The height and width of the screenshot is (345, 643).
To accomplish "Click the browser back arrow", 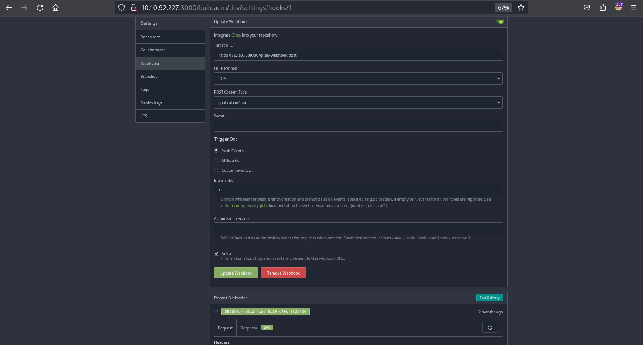I will click(x=9, y=7).
